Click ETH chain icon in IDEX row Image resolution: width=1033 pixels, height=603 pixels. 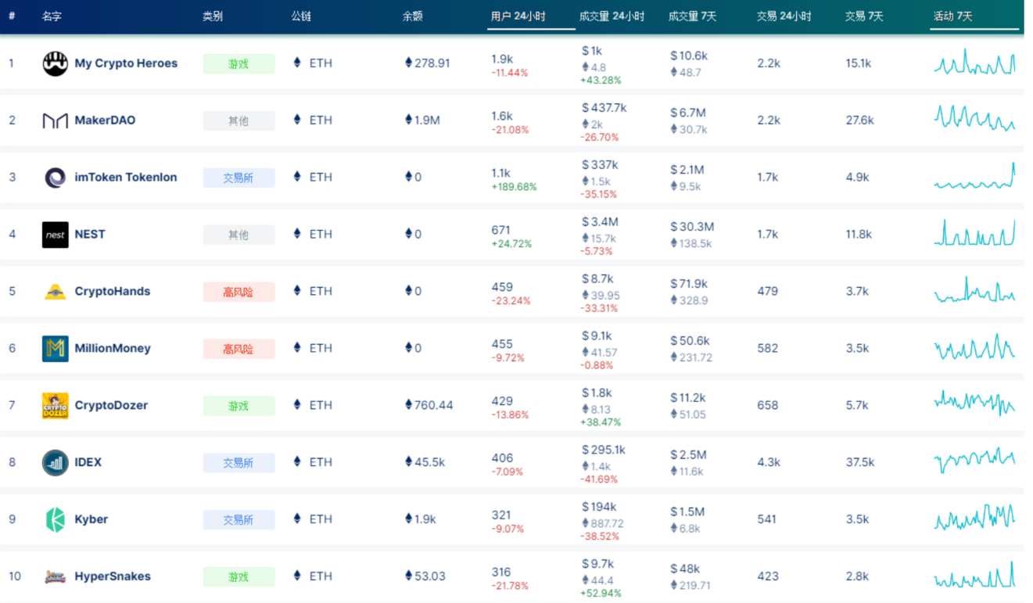297,462
